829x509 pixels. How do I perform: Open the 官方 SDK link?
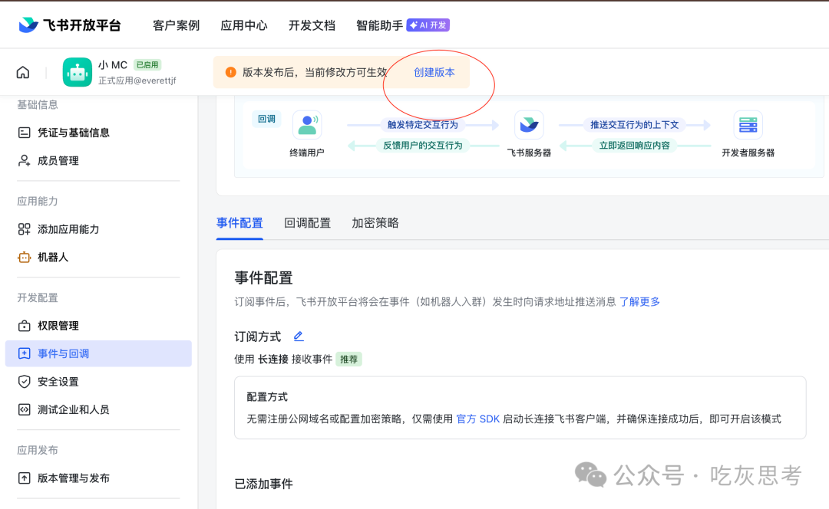(478, 419)
